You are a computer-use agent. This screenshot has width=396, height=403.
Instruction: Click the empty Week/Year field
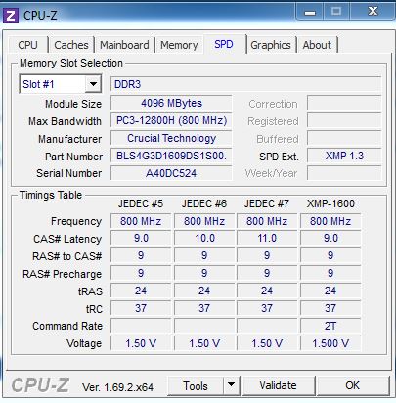pos(344,173)
